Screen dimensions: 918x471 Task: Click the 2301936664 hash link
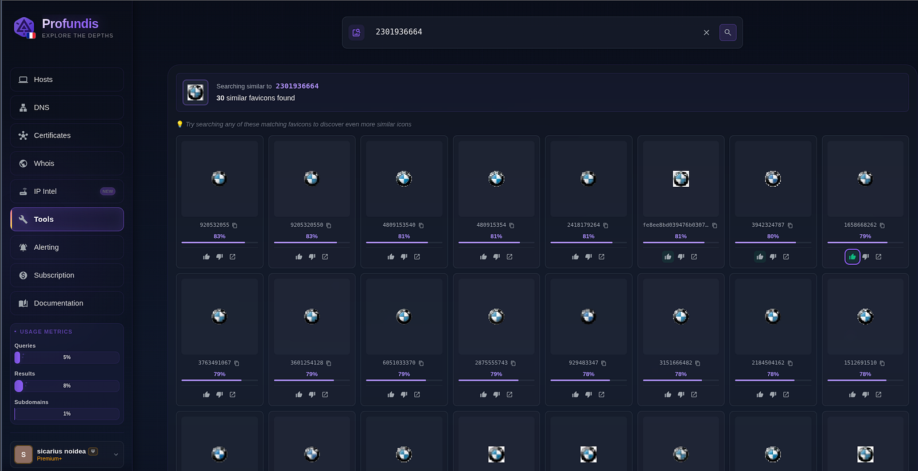tap(297, 86)
